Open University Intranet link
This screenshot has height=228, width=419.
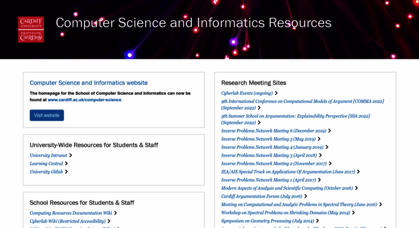(x=49, y=155)
